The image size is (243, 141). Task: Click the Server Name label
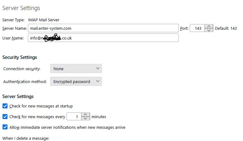coord(14,28)
